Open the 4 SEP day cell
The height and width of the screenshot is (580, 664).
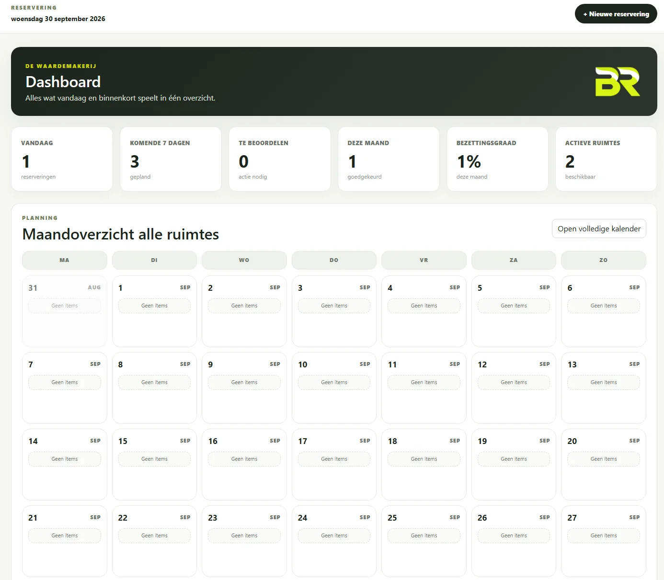pyautogui.click(x=424, y=311)
